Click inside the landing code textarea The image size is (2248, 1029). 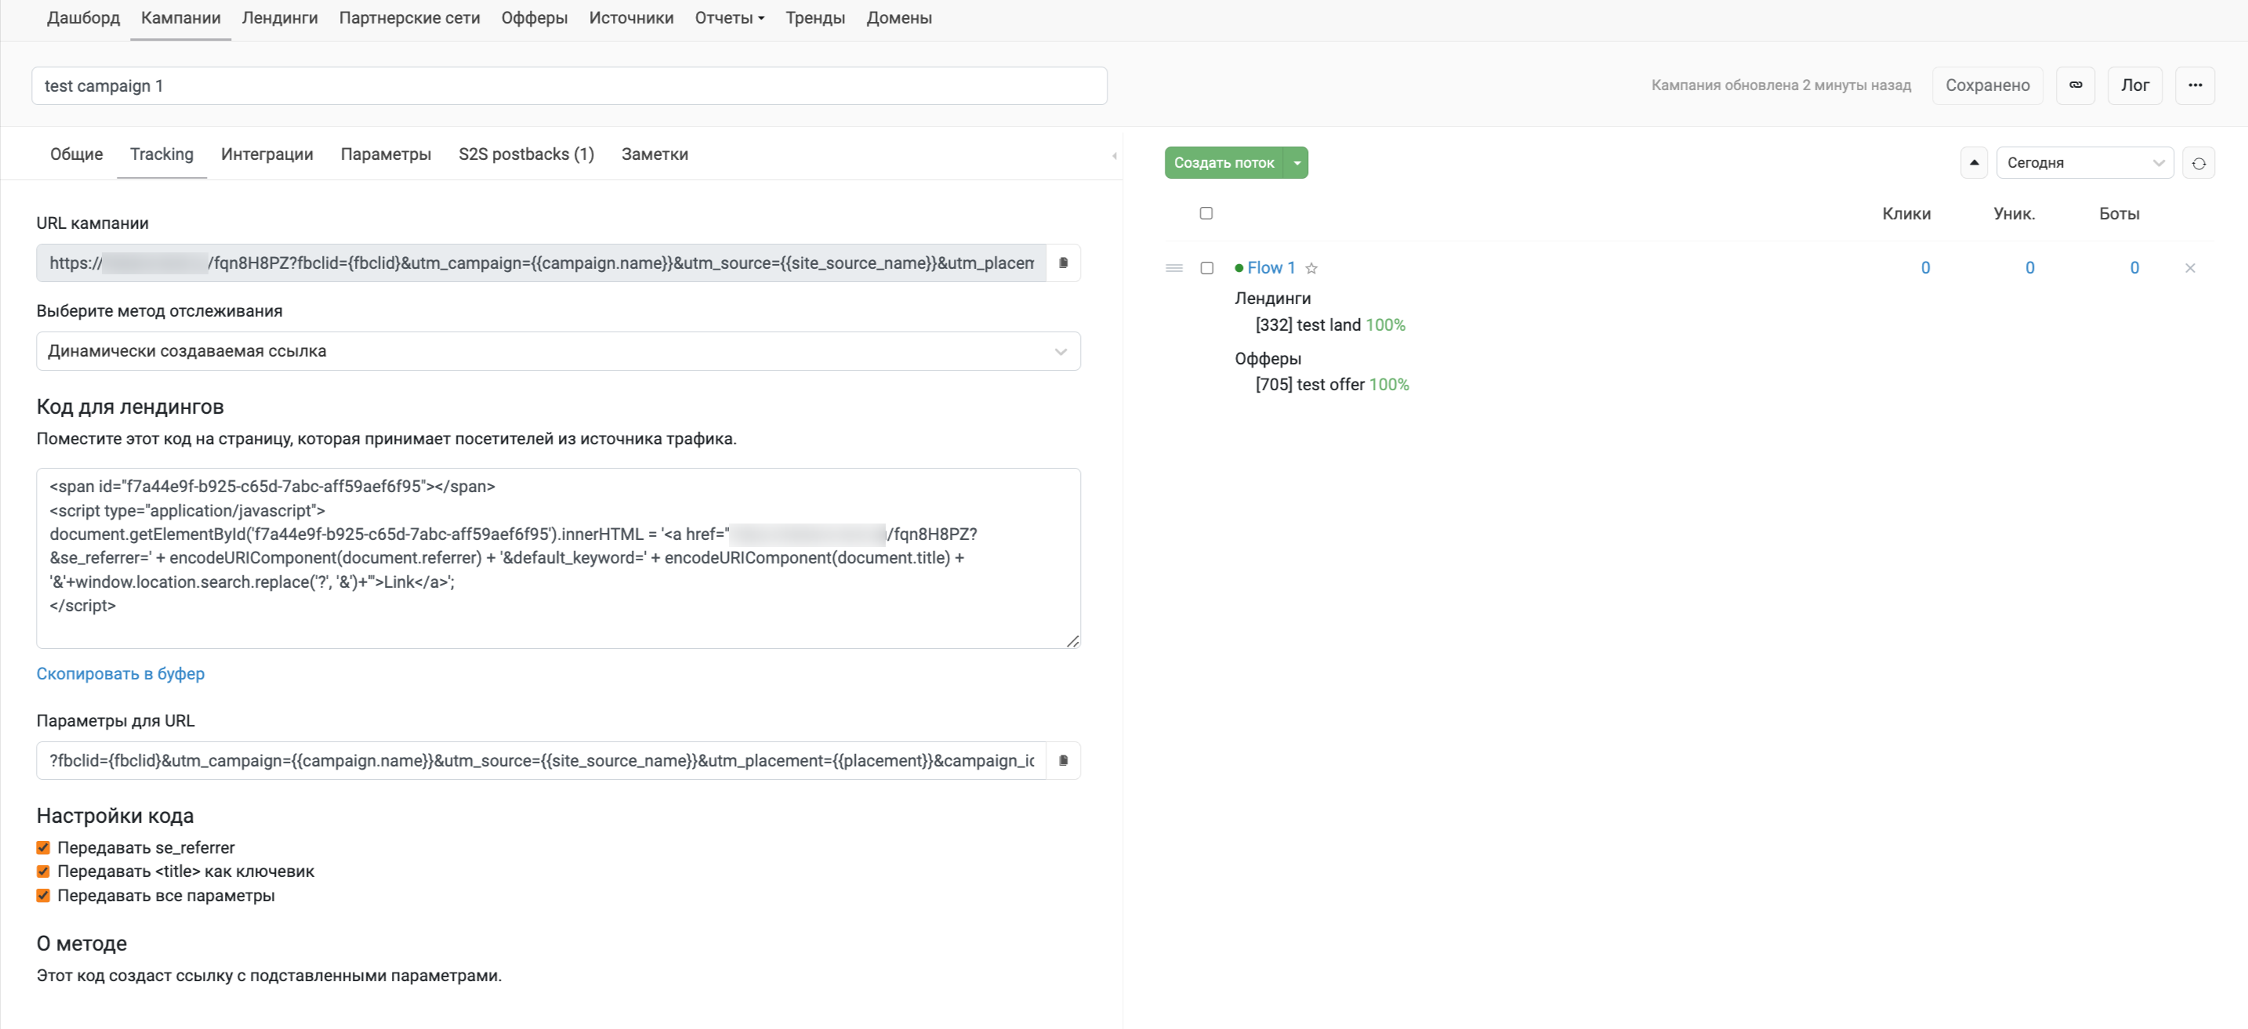pyautogui.click(x=559, y=558)
